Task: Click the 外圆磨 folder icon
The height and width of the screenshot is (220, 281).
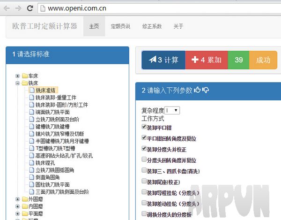Action: (x=25, y=199)
